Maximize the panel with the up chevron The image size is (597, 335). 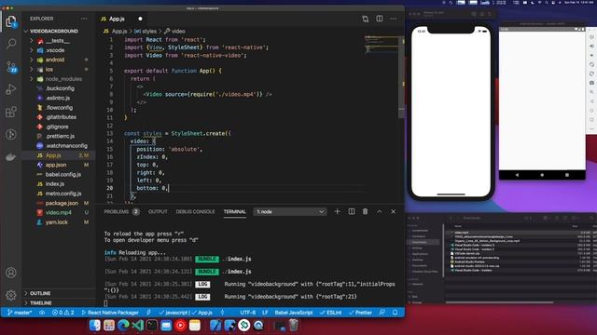point(380,211)
